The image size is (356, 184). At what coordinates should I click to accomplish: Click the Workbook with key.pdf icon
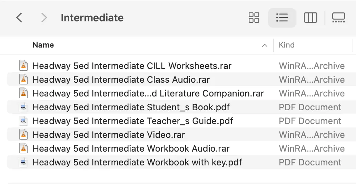(x=23, y=162)
